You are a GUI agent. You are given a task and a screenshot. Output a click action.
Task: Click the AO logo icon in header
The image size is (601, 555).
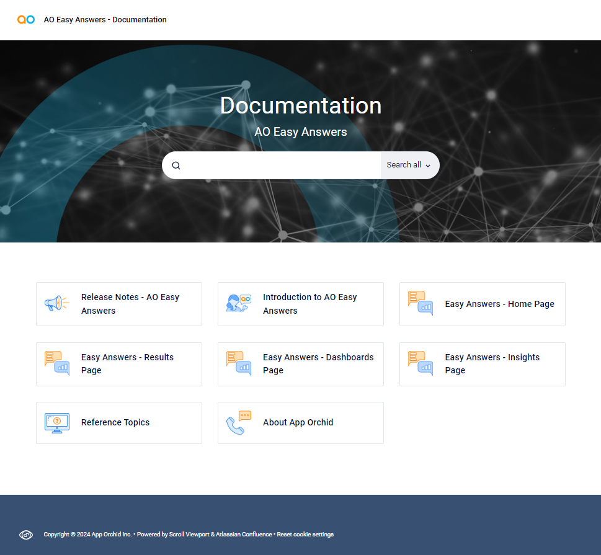click(26, 20)
